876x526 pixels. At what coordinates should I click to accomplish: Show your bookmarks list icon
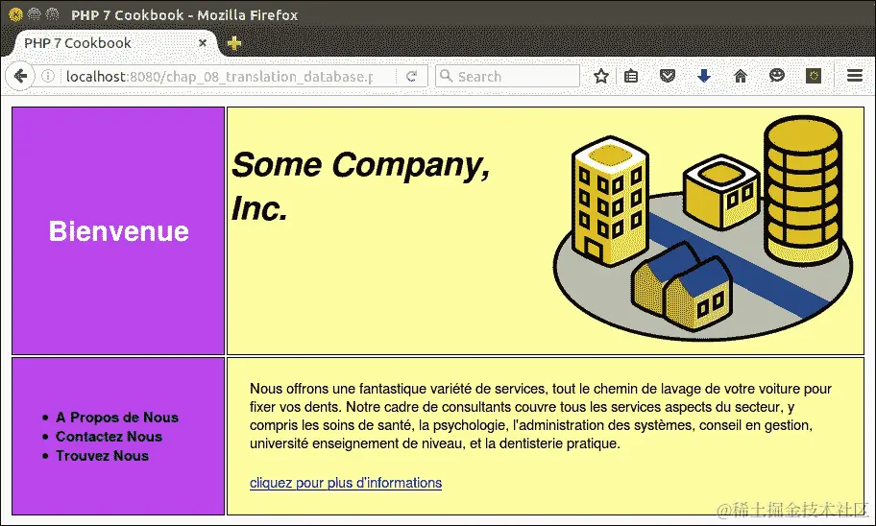(631, 76)
